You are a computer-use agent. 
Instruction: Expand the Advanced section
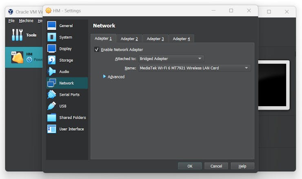(x=105, y=76)
